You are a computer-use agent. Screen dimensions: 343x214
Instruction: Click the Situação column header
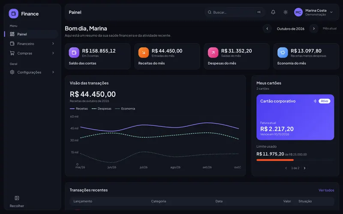[305, 201]
